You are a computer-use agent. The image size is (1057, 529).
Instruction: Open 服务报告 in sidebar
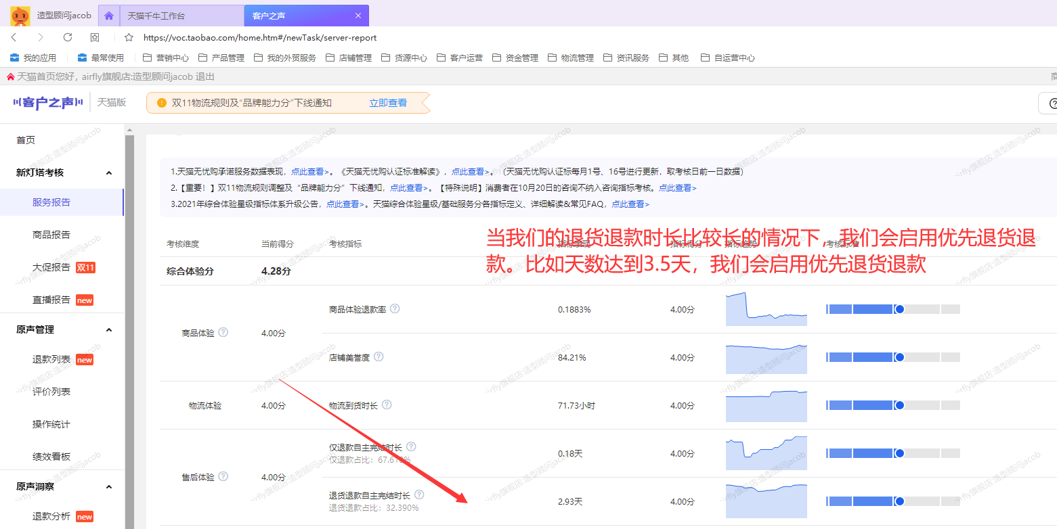(51, 202)
